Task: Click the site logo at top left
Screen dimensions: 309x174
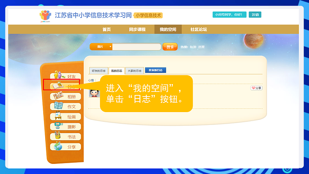Action: pos(45,16)
